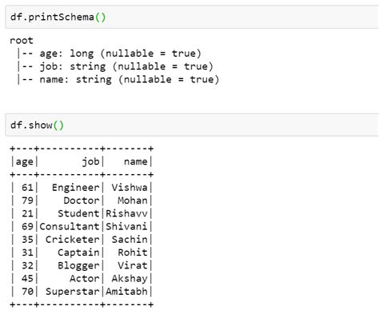Click age value 35
This screenshot has height=314, width=379.
27,240
